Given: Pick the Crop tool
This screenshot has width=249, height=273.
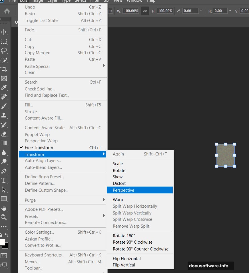Looking at the screenshot, I should tap(4, 69).
